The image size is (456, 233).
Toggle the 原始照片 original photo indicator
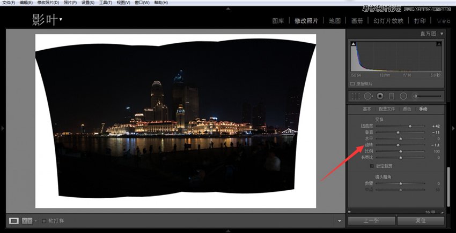(352, 84)
